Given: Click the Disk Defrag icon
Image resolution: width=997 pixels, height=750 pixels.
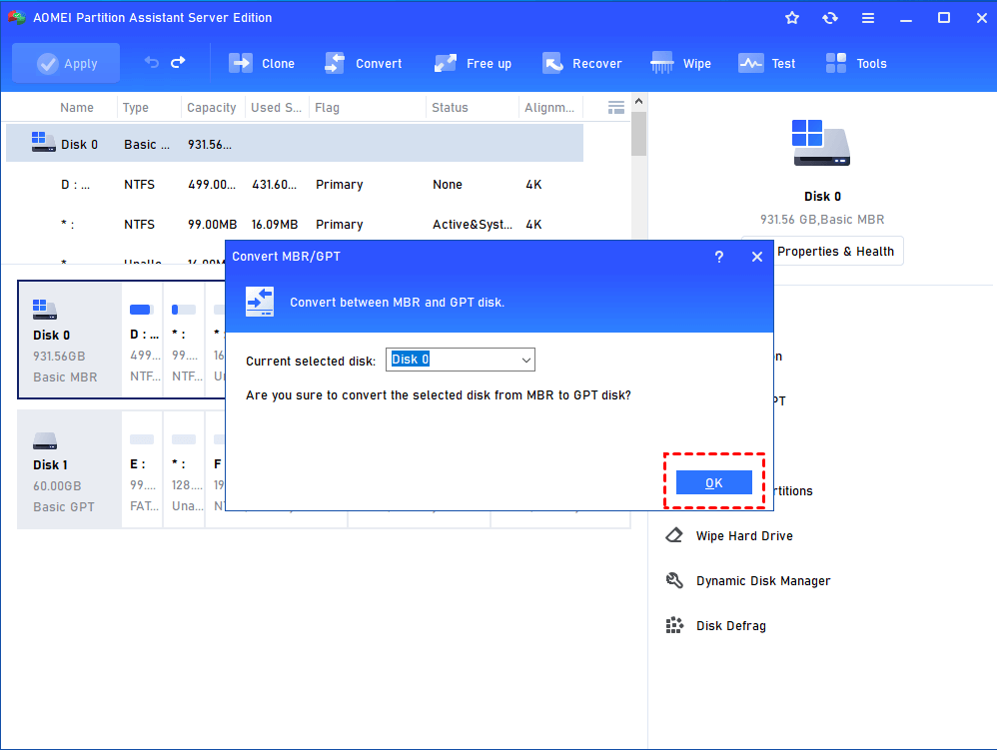Looking at the screenshot, I should [x=674, y=625].
